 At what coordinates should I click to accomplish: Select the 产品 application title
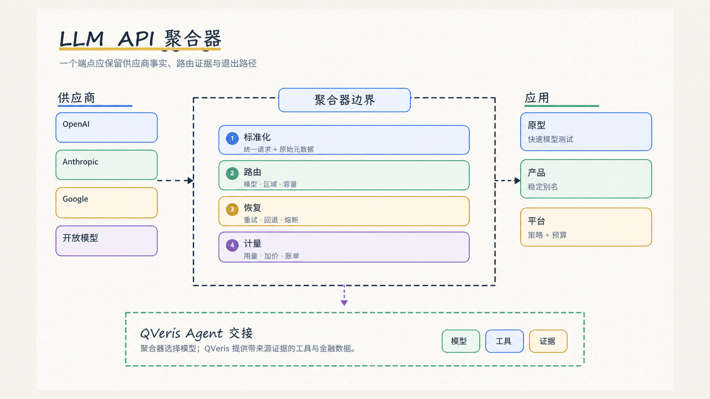pos(536,173)
